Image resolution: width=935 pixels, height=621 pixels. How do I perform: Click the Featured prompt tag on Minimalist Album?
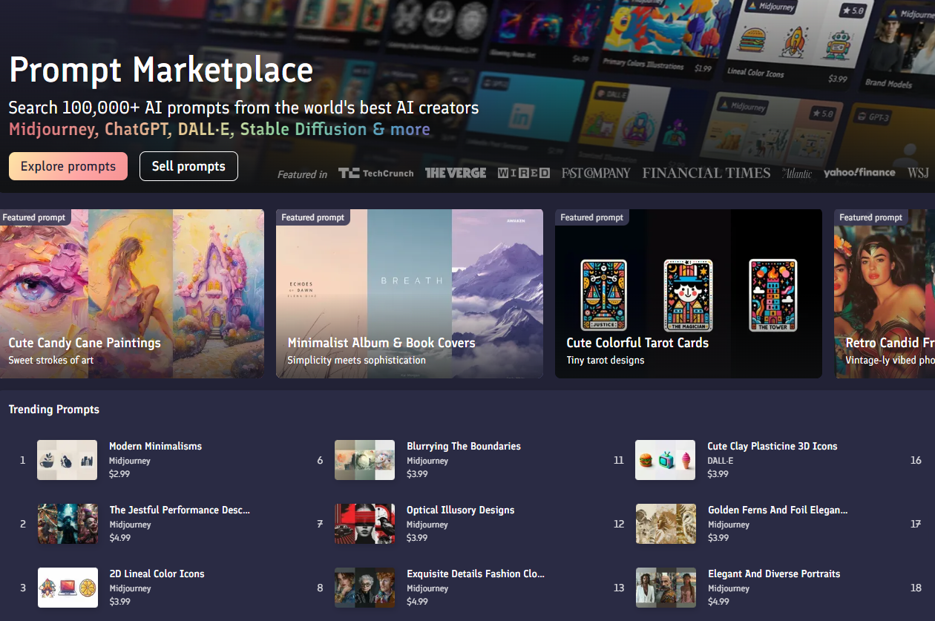click(313, 217)
